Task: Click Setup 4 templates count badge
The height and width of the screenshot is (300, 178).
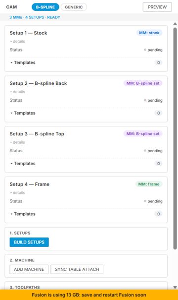Action: [x=158, y=214]
